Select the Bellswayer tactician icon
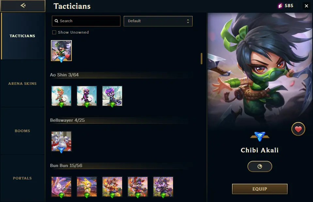 pyautogui.click(x=61, y=141)
